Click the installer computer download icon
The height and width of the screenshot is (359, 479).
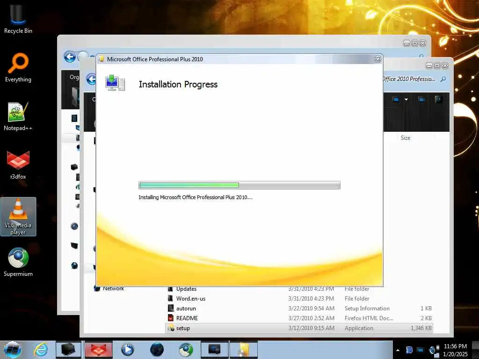pyautogui.click(x=115, y=82)
